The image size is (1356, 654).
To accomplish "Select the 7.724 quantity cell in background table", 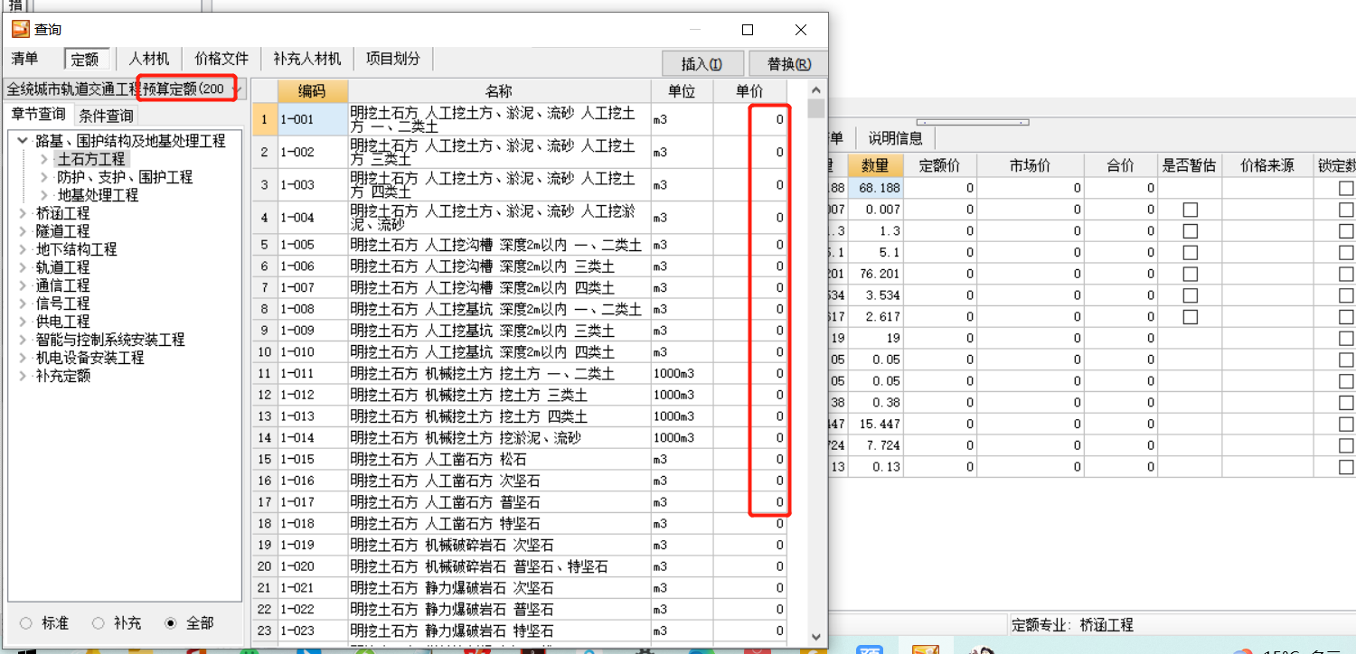I will 875,445.
